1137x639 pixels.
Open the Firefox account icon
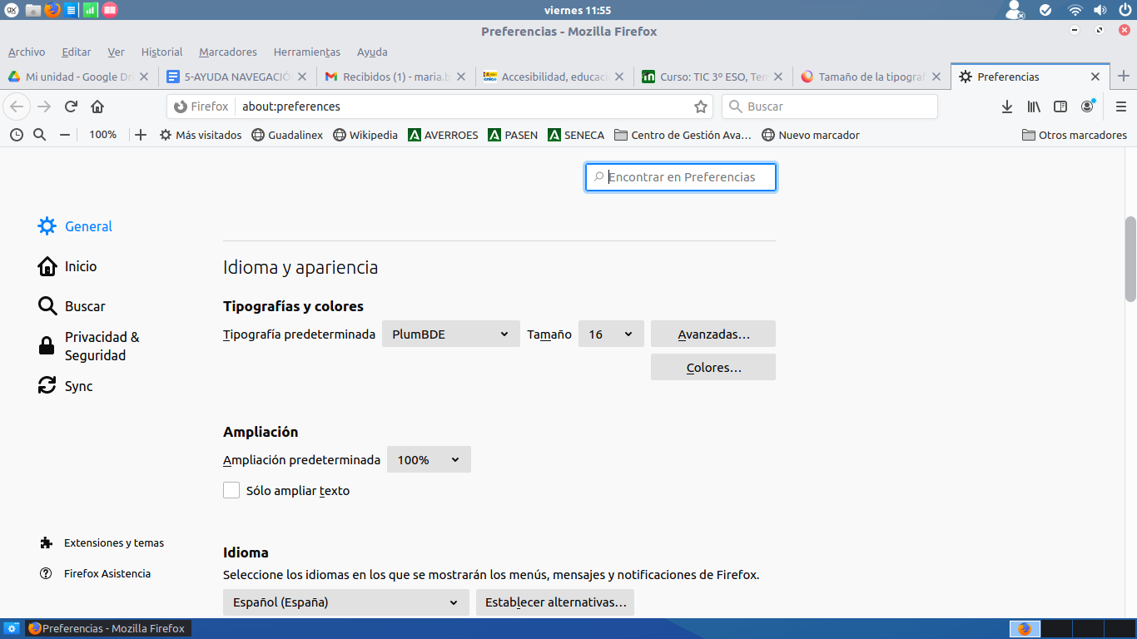click(x=1087, y=106)
